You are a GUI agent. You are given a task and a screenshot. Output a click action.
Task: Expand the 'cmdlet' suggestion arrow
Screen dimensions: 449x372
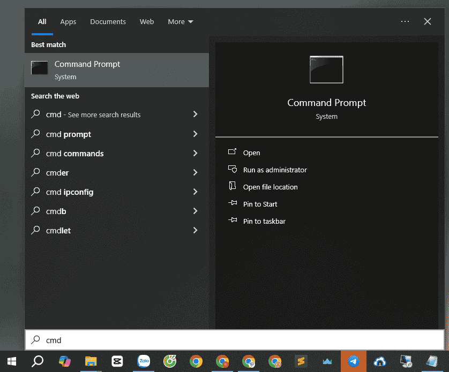[195, 230]
